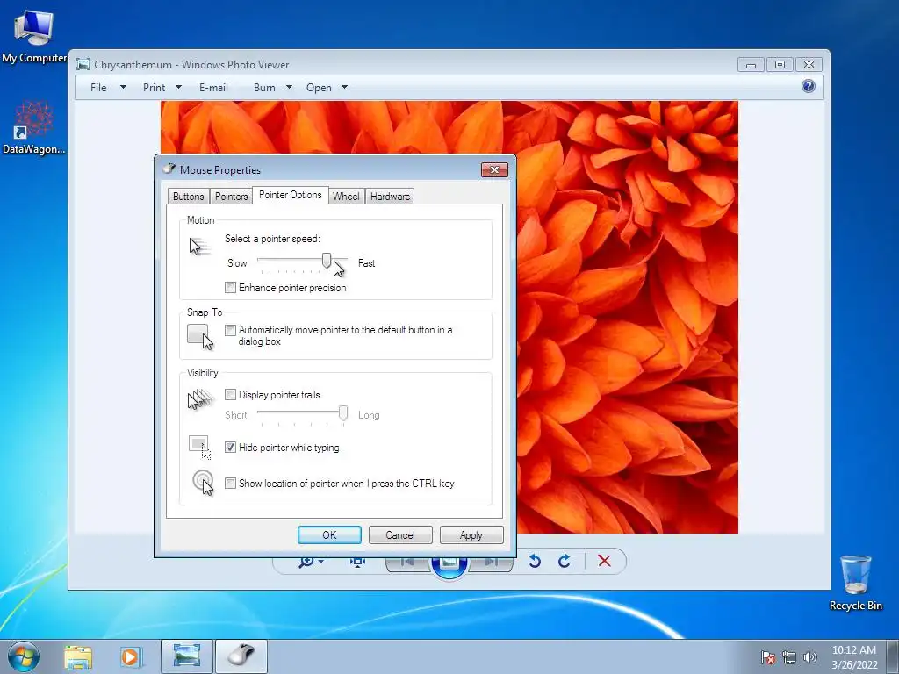Click Apply in Mouse Properties
This screenshot has height=674, width=899.
pos(471,534)
